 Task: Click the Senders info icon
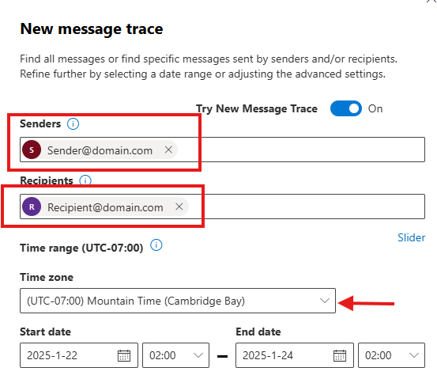(73, 123)
